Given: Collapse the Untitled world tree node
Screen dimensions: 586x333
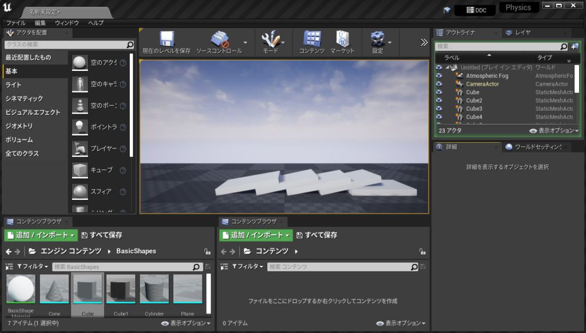Looking at the screenshot, I should 447,67.
